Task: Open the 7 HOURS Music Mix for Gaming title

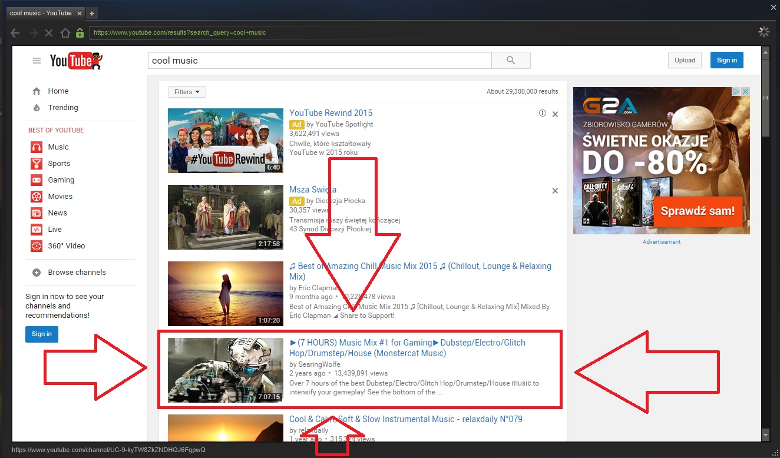Action: 408,348
